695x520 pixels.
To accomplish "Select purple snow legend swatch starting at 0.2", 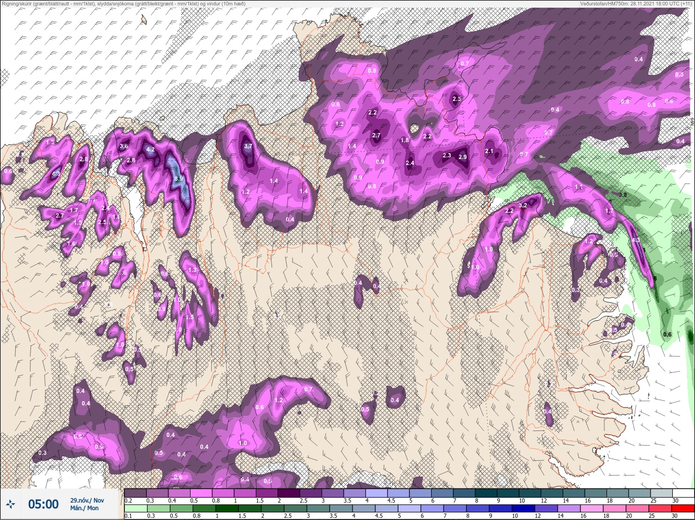I will tap(135, 493).
